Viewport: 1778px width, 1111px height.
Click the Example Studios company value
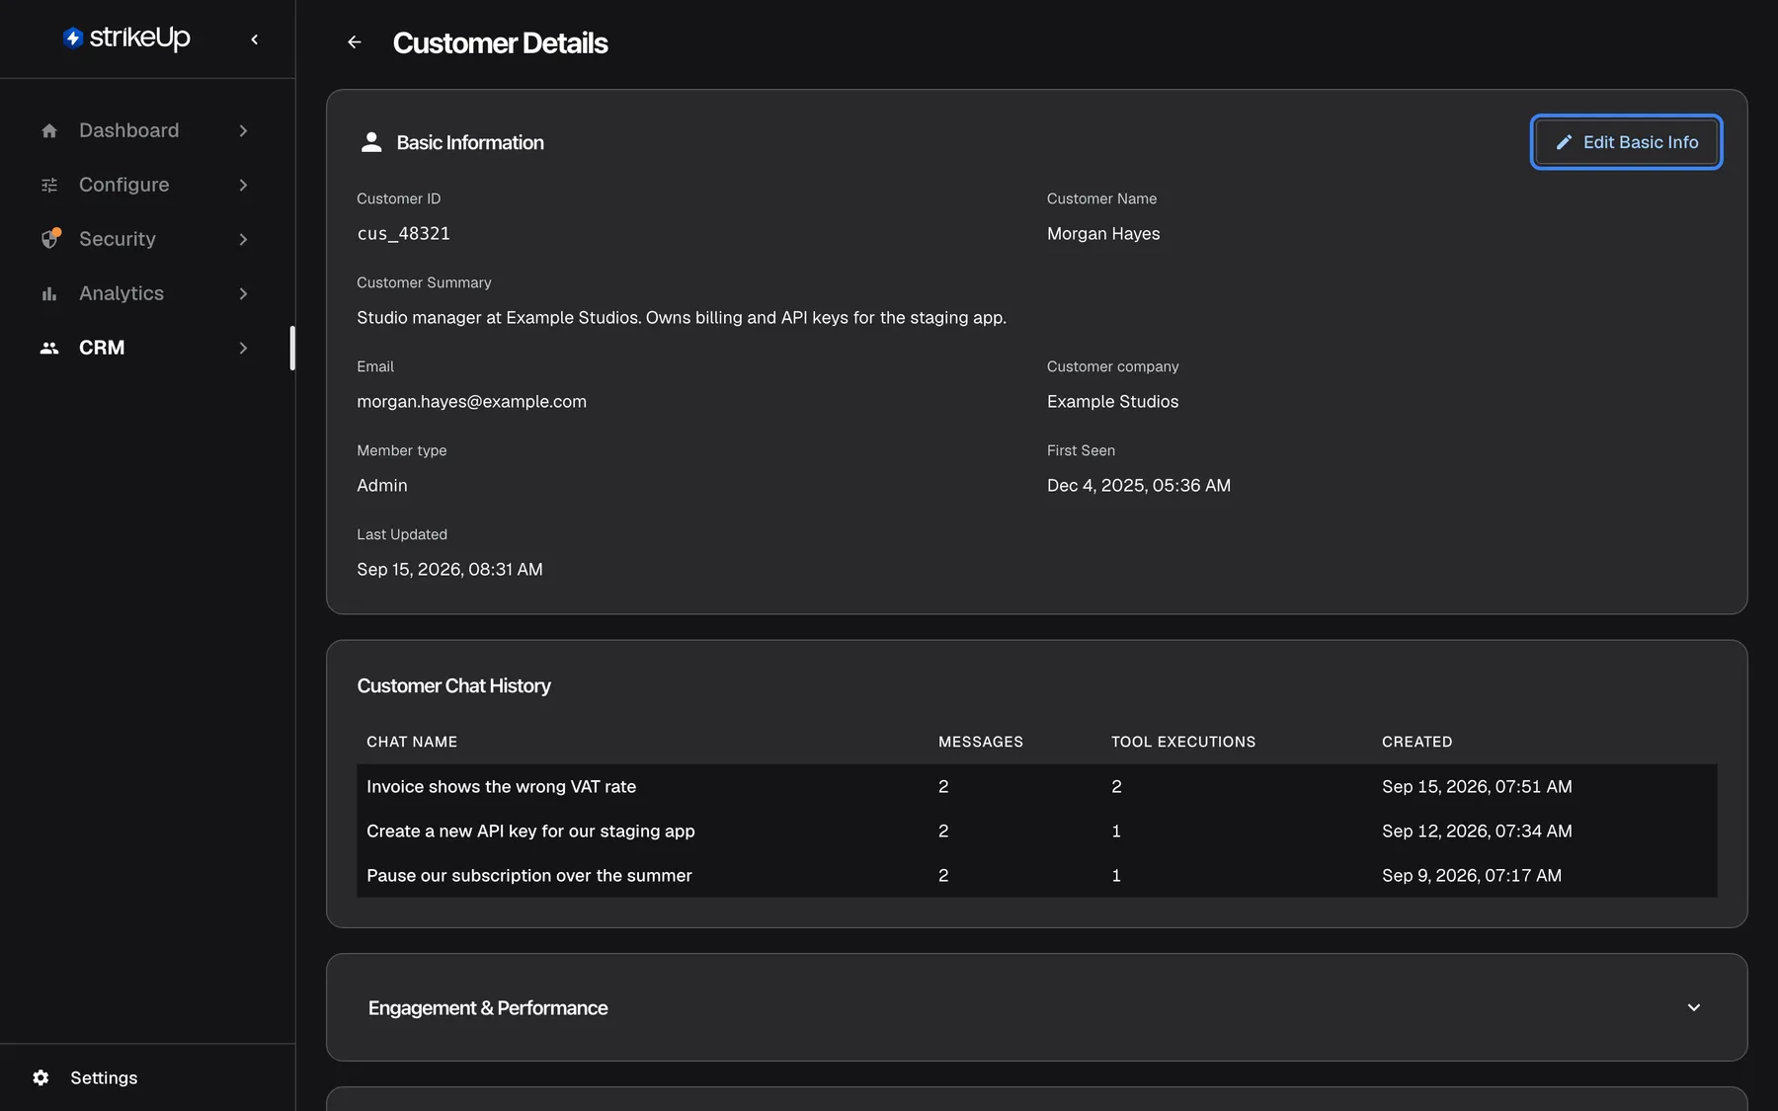pyautogui.click(x=1112, y=402)
